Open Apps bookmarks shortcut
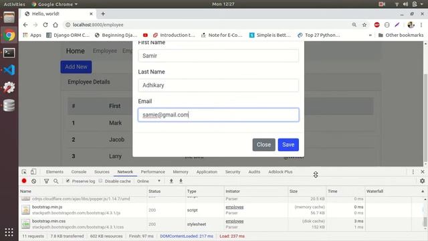 click(x=32, y=35)
